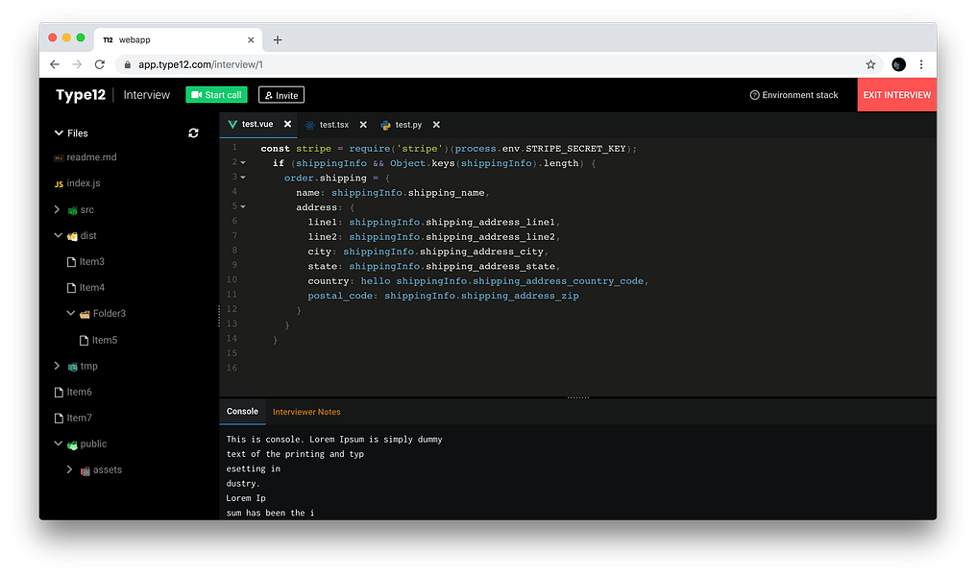Open index.js file

pos(84,183)
